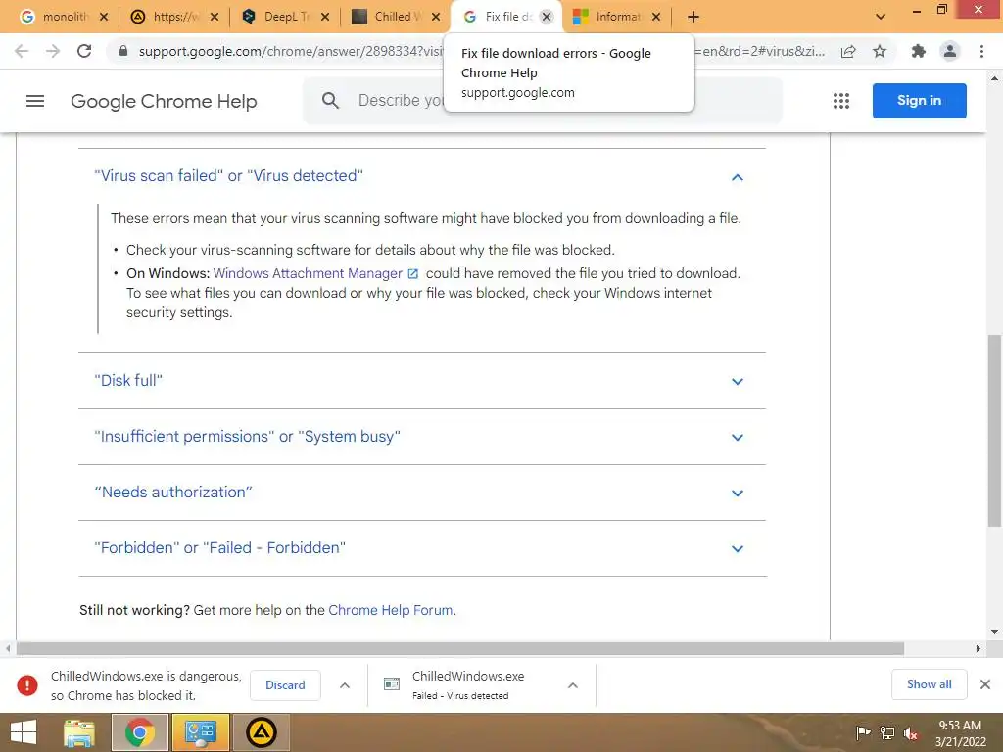Viewport: 1003px width, 752px height.
Task: Click the network tray icon
Action: click(x=887, y=732)
